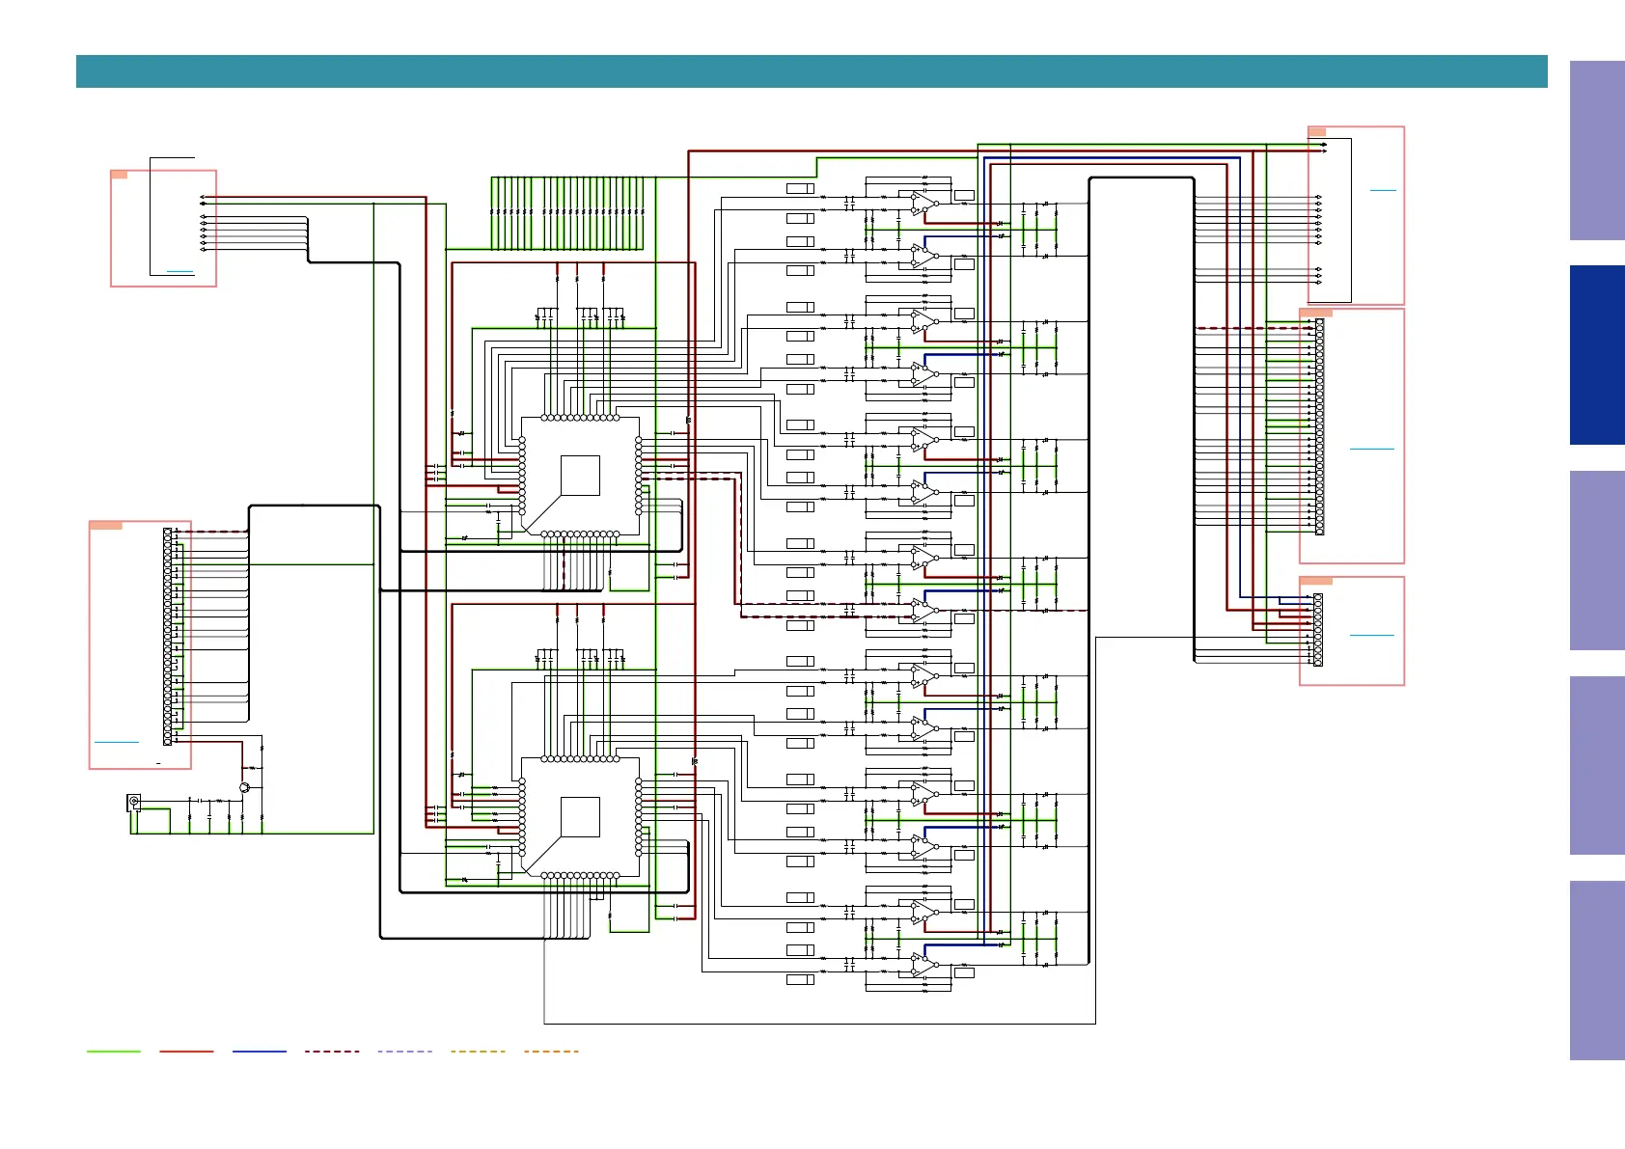Follow the cyan link in top-left connector box

point(180,272)
